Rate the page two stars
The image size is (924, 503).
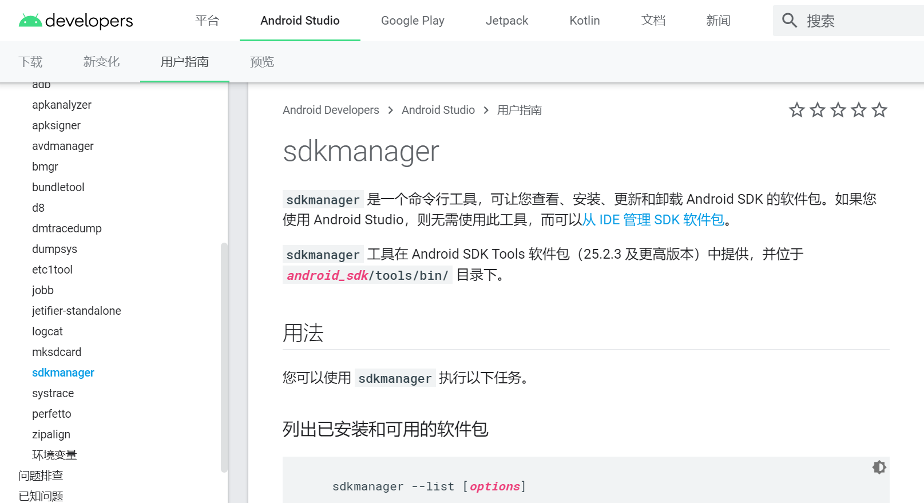point(818,110)
